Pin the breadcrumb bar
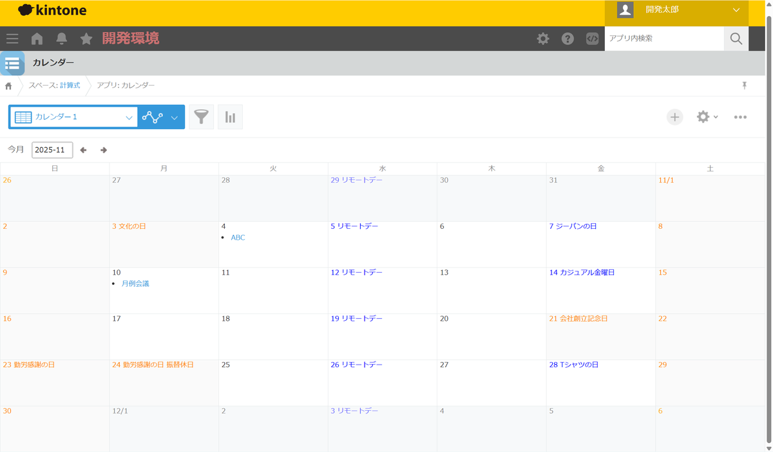 pos(745,86)
